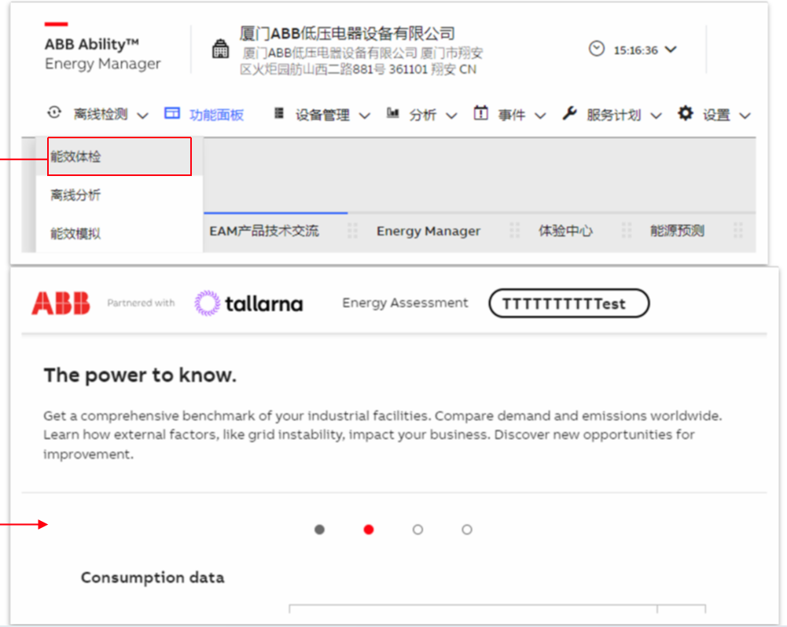Open 离线分析 menu entry
Screen dimensions: 787x627
(x=76, y=195)
